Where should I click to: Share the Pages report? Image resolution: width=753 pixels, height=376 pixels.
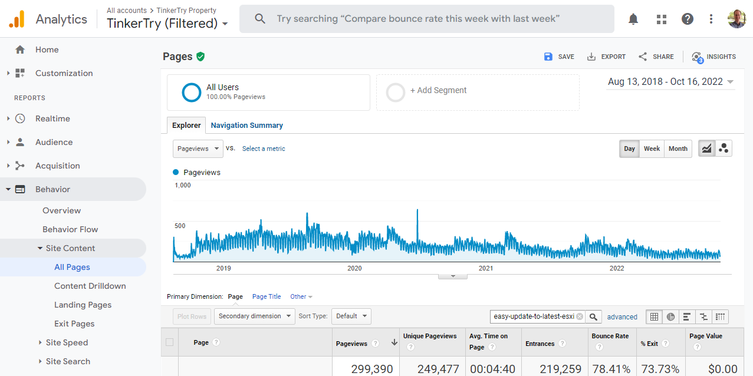click(656, 57)
